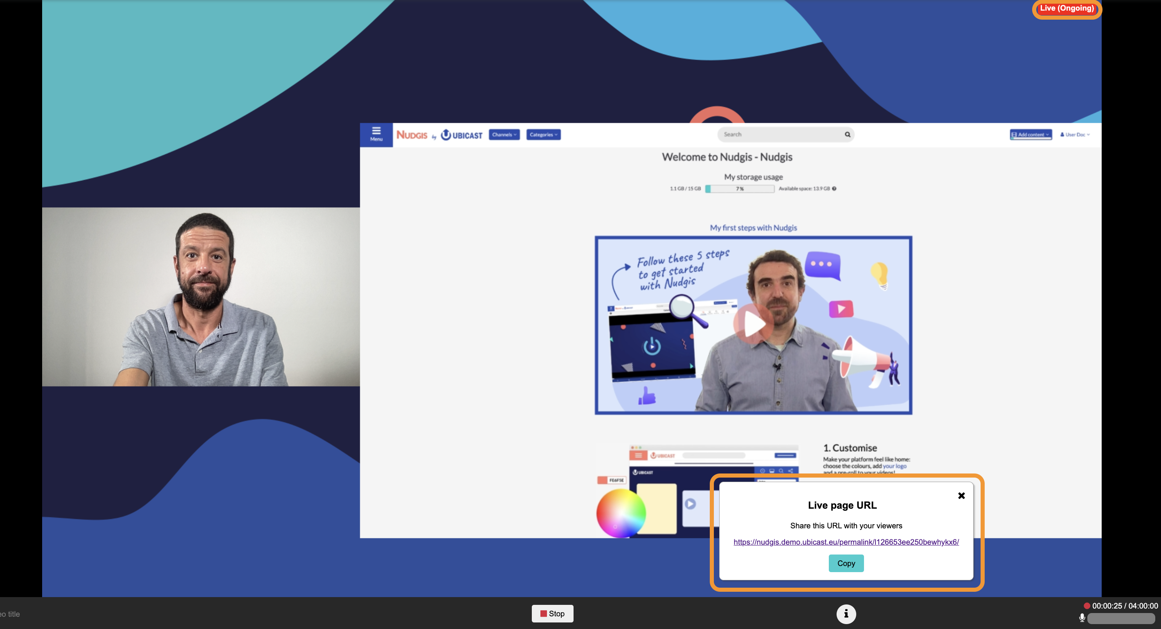This screenshot has width=1161, height=629.
Task: Click the color wheel illustration
Action: pyautogui.click(x=621, y=513)
